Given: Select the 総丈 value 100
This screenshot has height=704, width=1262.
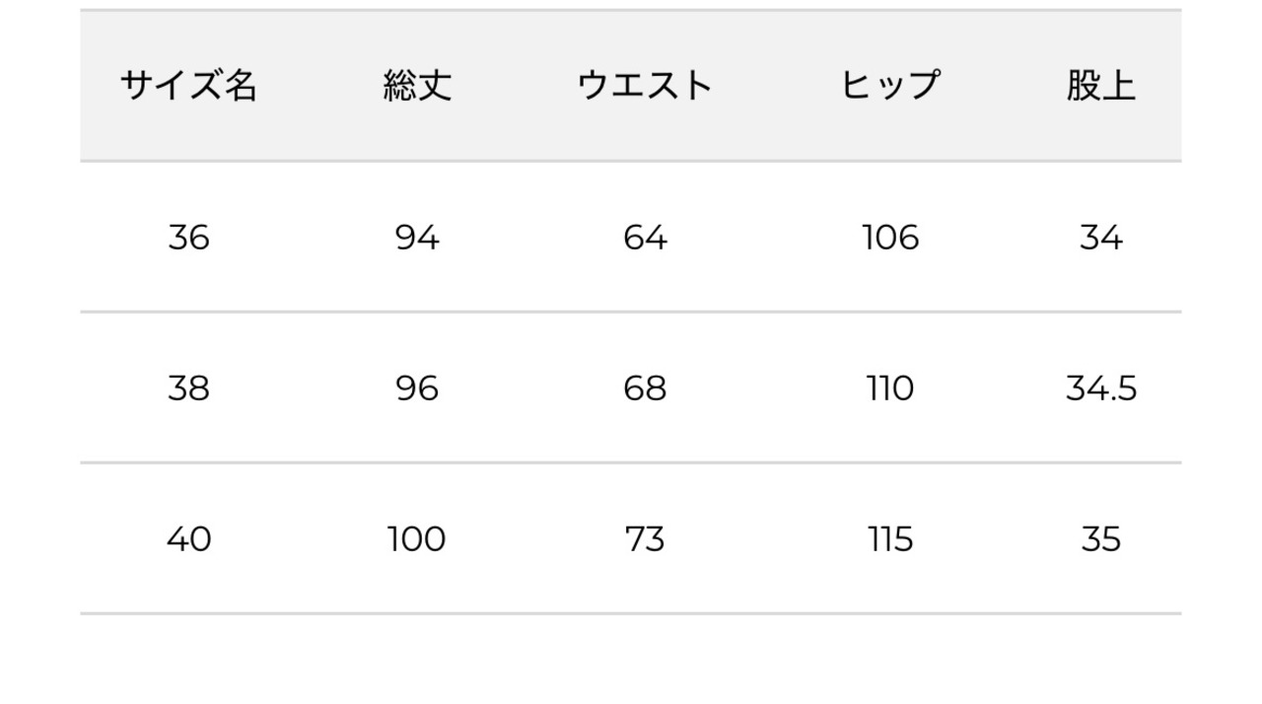Looking at the screenshot, I should tap(417, 539).
